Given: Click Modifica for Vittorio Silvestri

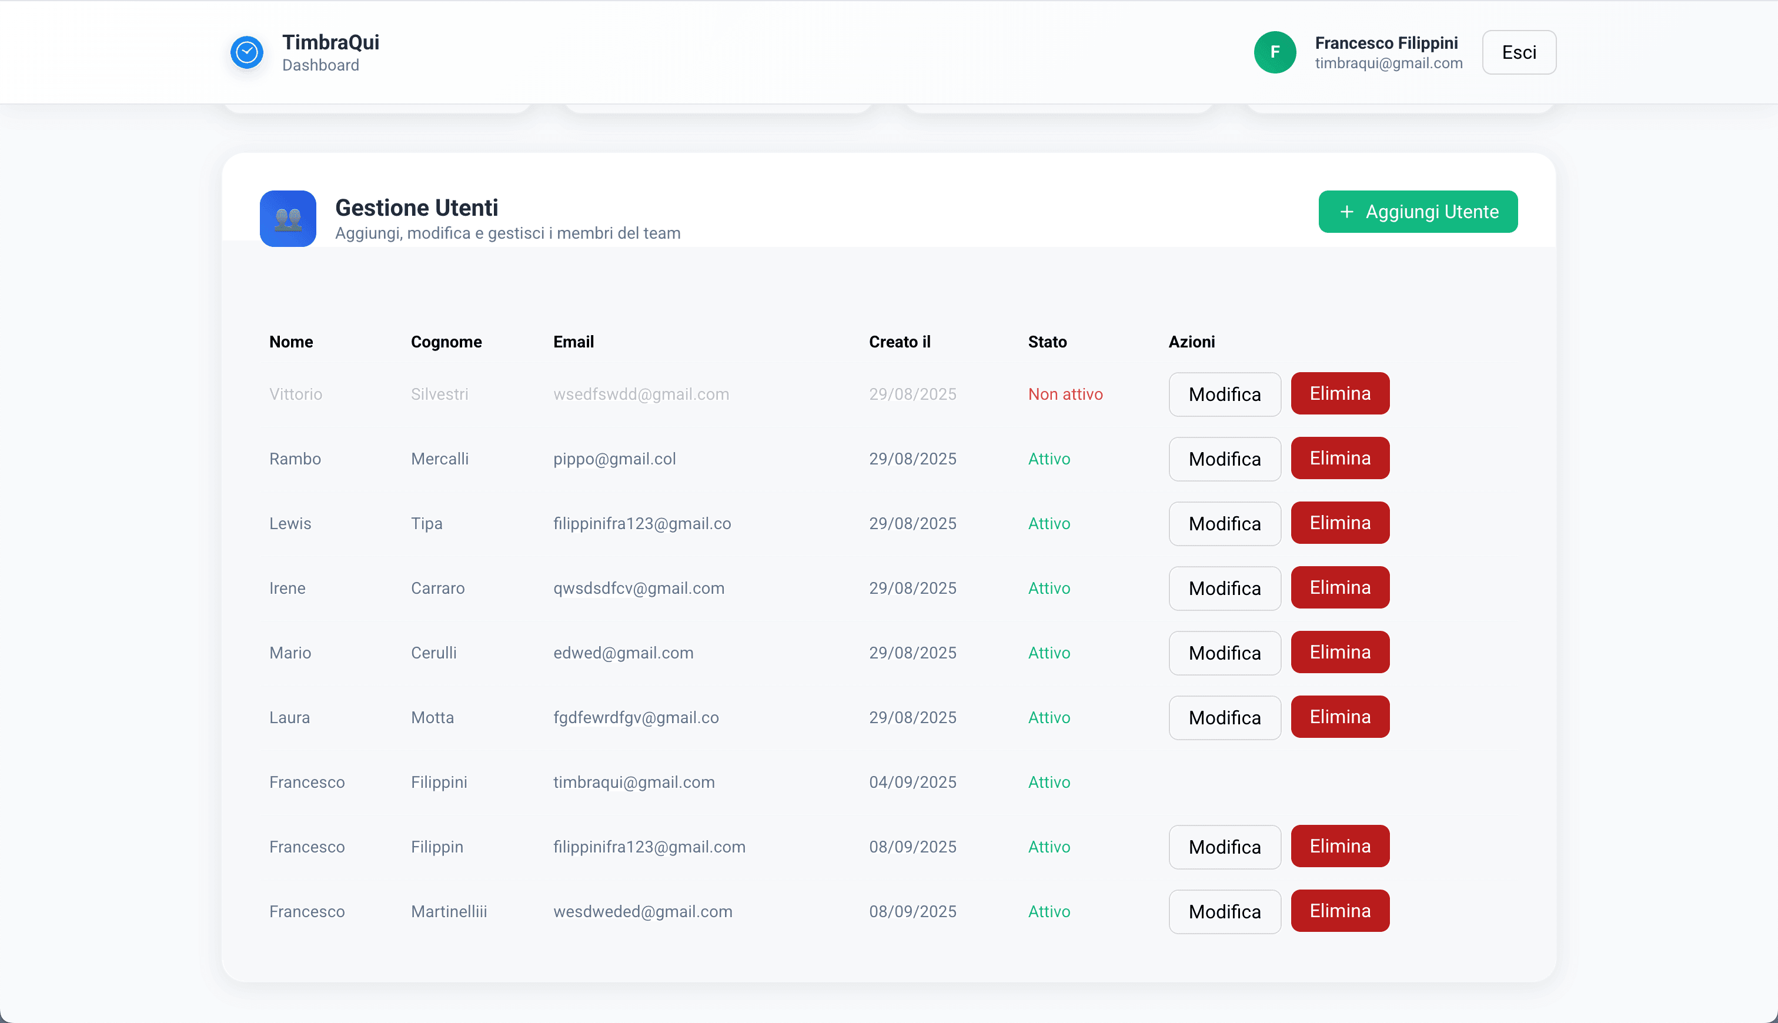Looking at the screenshot, I should point(1224,394).
